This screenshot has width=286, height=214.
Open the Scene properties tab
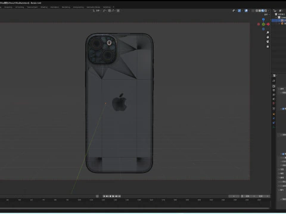coord(273,99)
